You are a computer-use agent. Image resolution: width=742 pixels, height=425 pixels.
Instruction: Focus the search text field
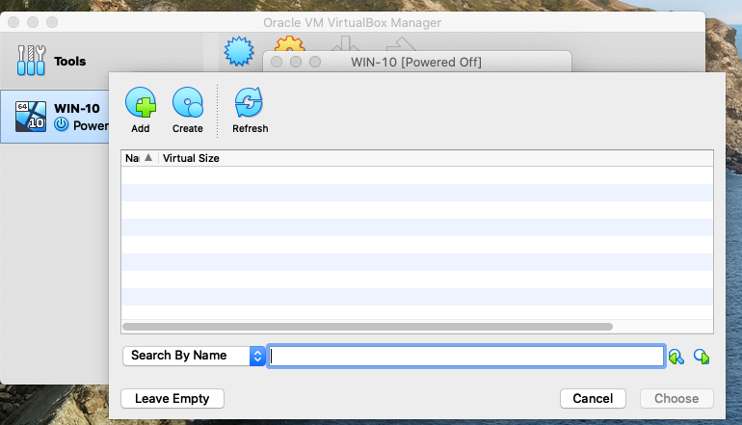(466, 357)
